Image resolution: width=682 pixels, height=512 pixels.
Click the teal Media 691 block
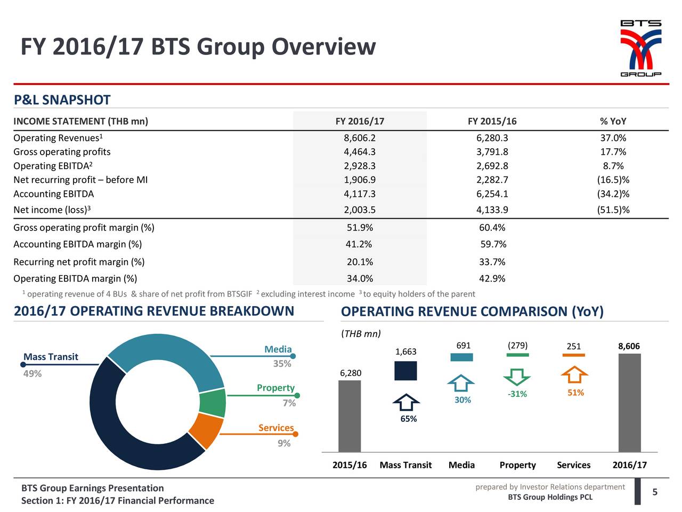click(x=461, y=357)
